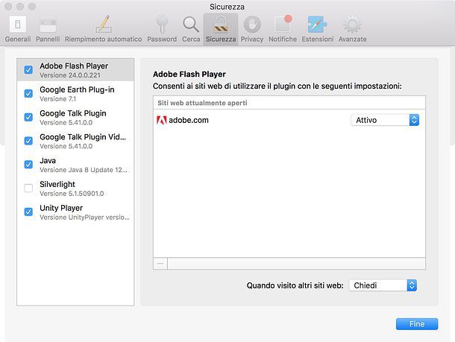Open the Avanzate gear tab
455x342 pixels.
click(353, 29)
